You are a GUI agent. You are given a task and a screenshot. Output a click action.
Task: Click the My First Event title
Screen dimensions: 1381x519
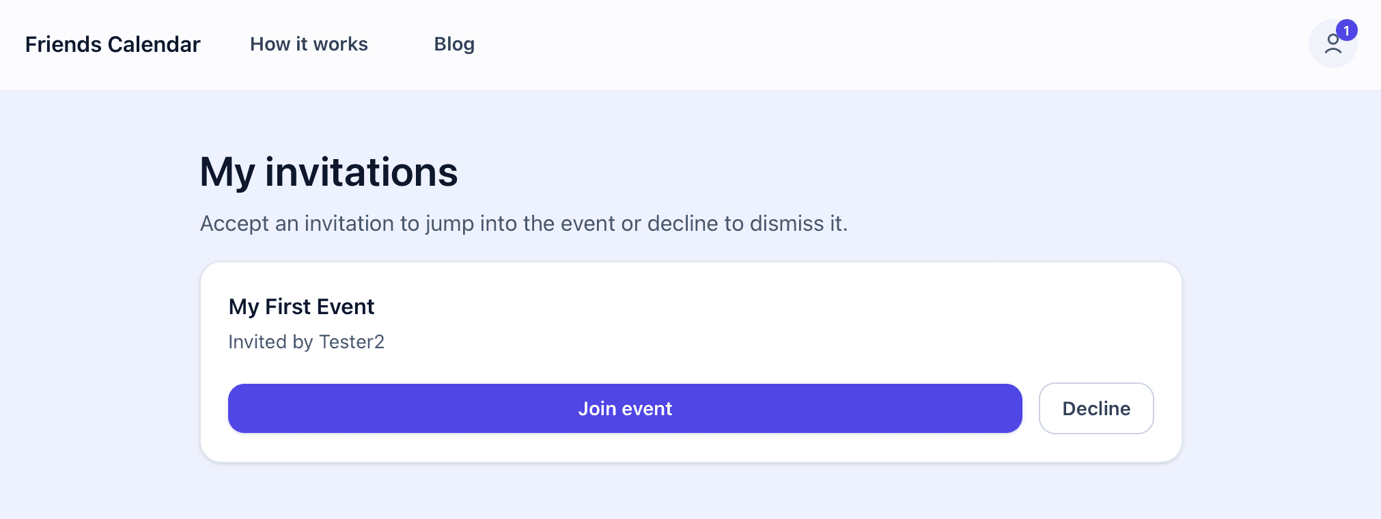[x=301, y=307]
